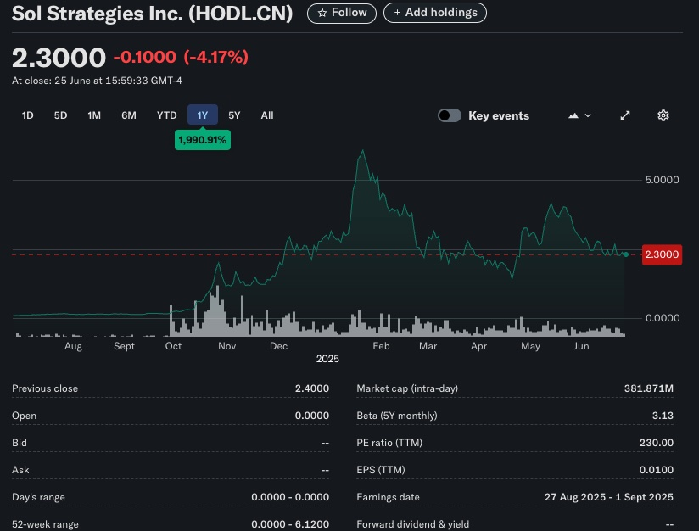Click the Beta value 3.13
This screenshot has height=531, width=699.
tap(663, 416)
